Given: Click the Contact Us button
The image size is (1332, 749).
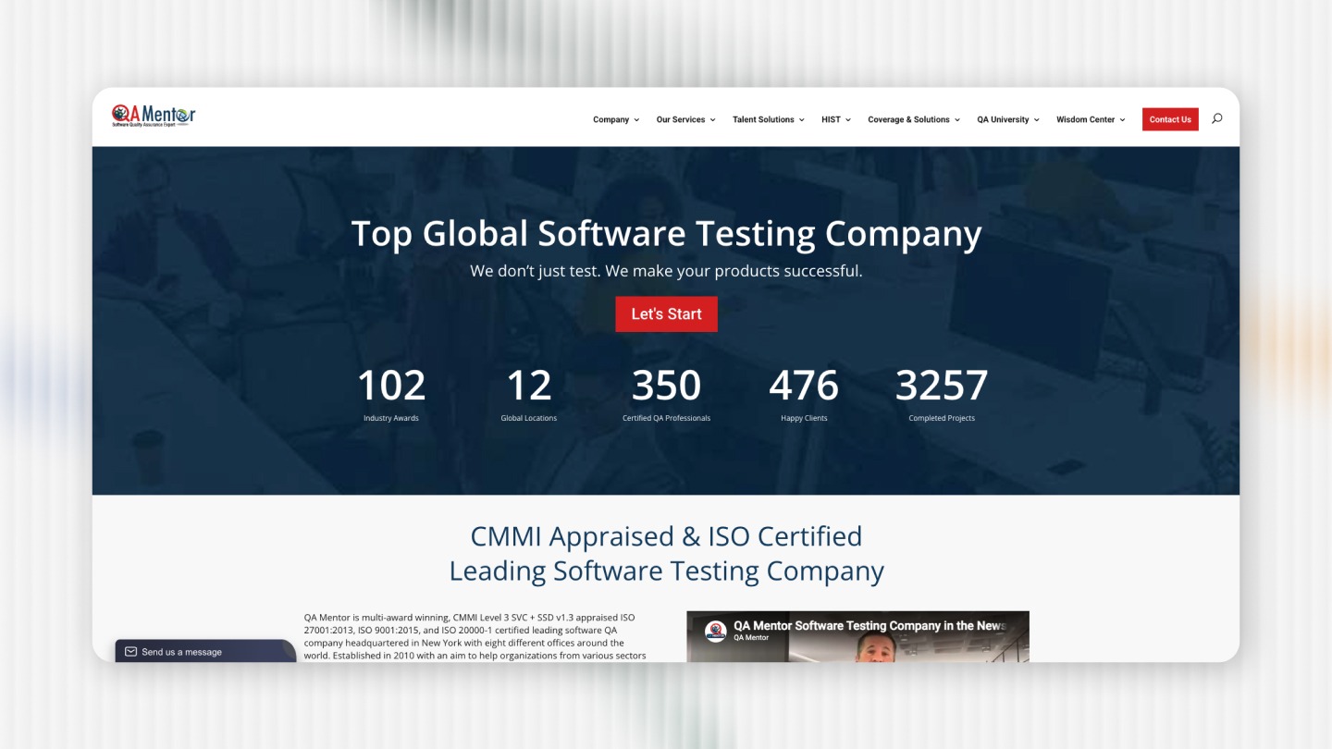Looking at the screenshot, I should (1170, 119).
